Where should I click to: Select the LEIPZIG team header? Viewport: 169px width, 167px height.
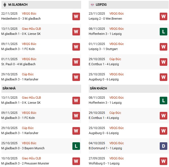coord(101,5)
